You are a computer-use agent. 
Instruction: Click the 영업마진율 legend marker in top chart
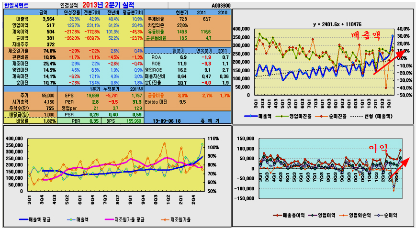(290, 116)
